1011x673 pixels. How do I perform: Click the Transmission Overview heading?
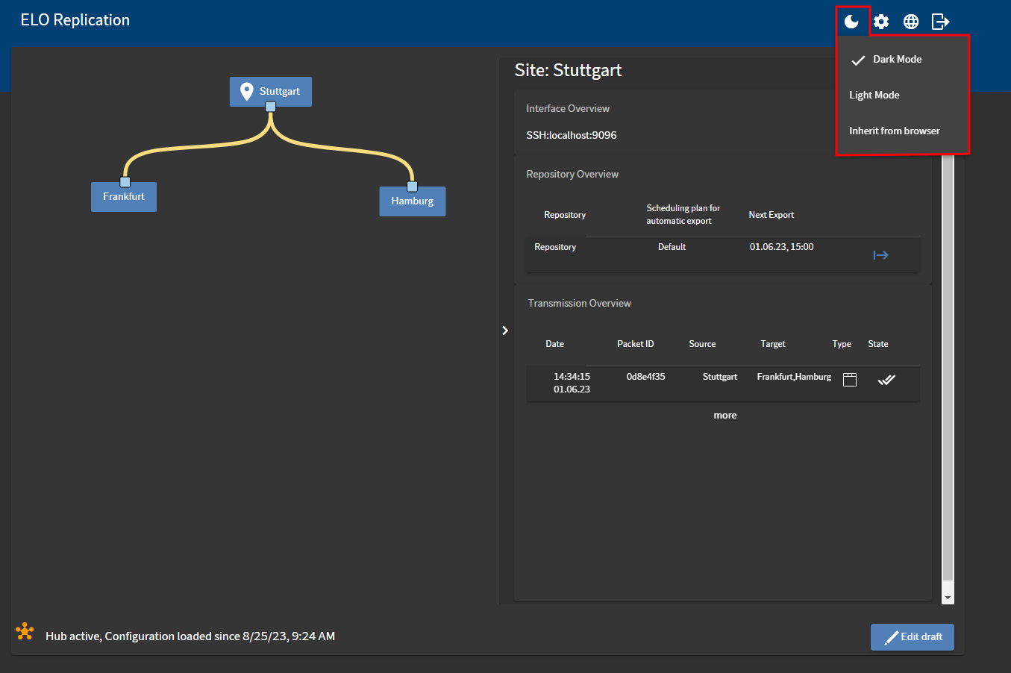coord(580,304)
